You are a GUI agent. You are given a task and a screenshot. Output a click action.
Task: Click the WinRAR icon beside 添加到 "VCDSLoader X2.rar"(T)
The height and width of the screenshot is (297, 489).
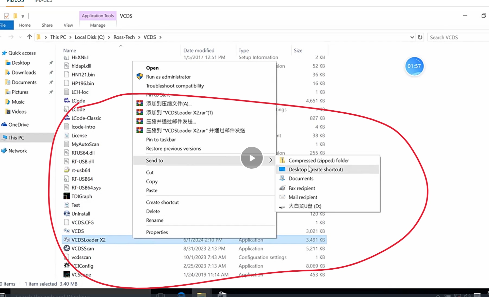pyautogui.click(x=140, y=112)
